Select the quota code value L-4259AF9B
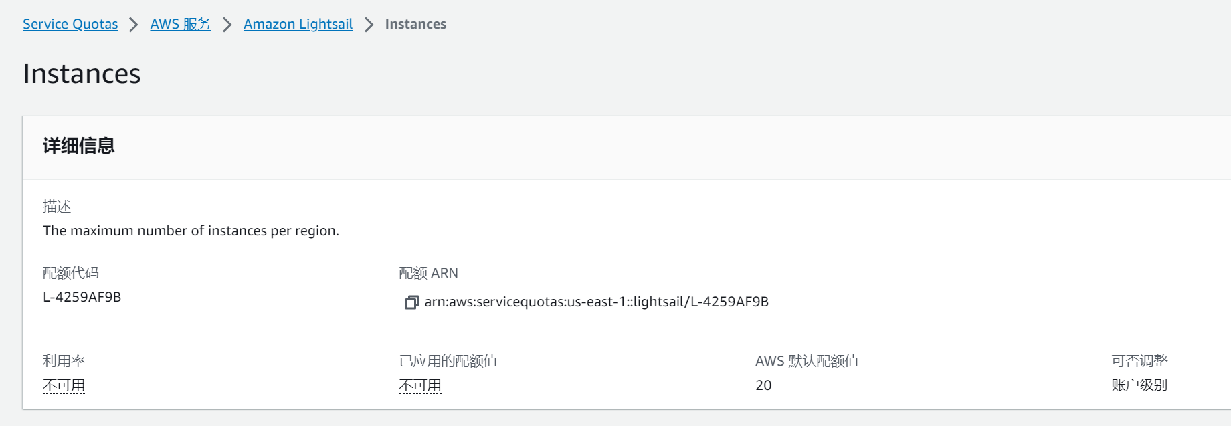 [82, 297]
